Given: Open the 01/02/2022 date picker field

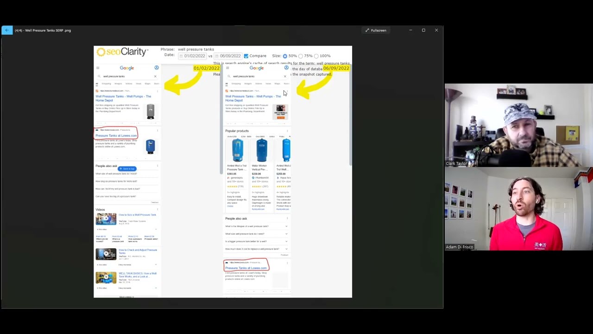Looking at the screenshot, I should pos(192,56).
